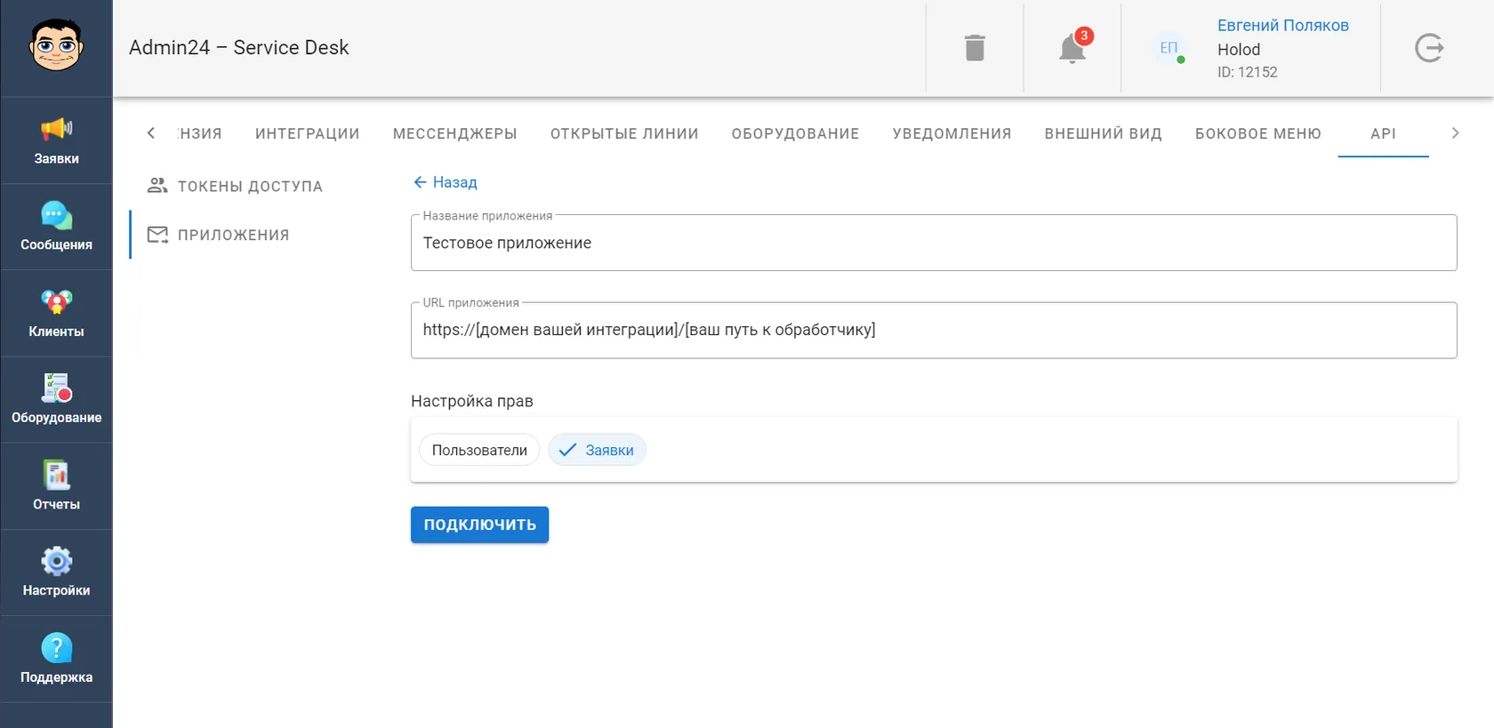This screenshot has height=728, width=1494.
Task: Open Оборудование in the left sidebar
Action: pos(56,400)
